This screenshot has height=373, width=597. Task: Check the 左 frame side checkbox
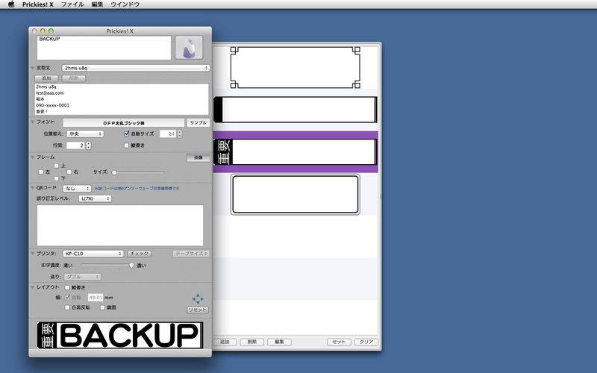click(x=41, y=172)
